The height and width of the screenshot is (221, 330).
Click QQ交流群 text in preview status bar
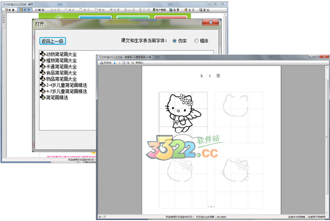[211, 217]
